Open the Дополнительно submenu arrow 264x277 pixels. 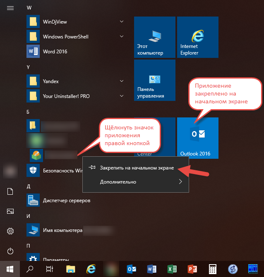point(180,181)
